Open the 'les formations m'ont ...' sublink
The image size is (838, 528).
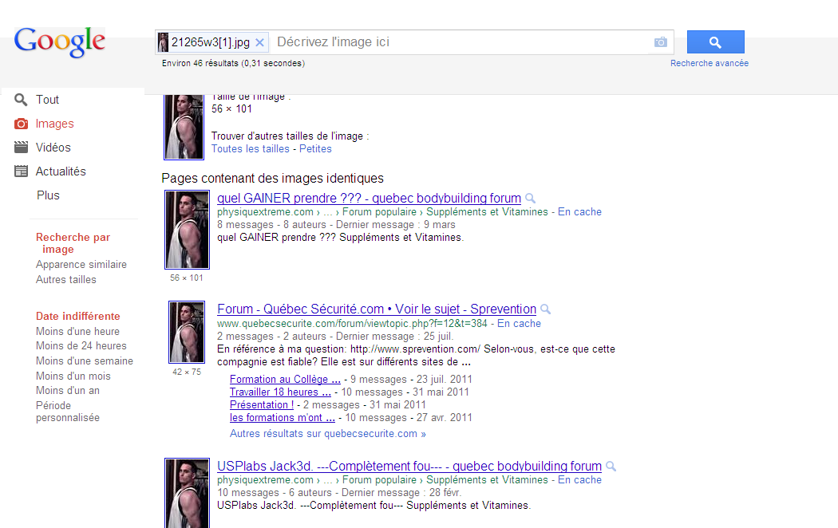tap(283, 417)
